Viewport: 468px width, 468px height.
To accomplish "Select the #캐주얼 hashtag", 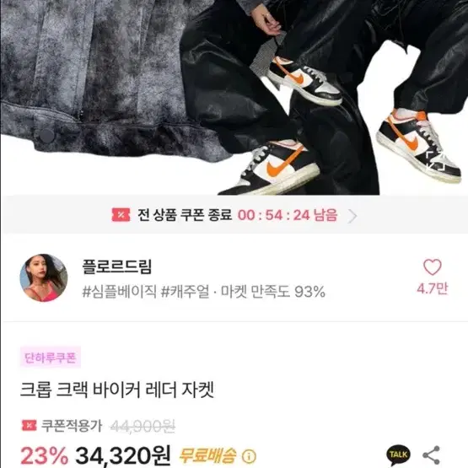I will [x=185, y=291].
